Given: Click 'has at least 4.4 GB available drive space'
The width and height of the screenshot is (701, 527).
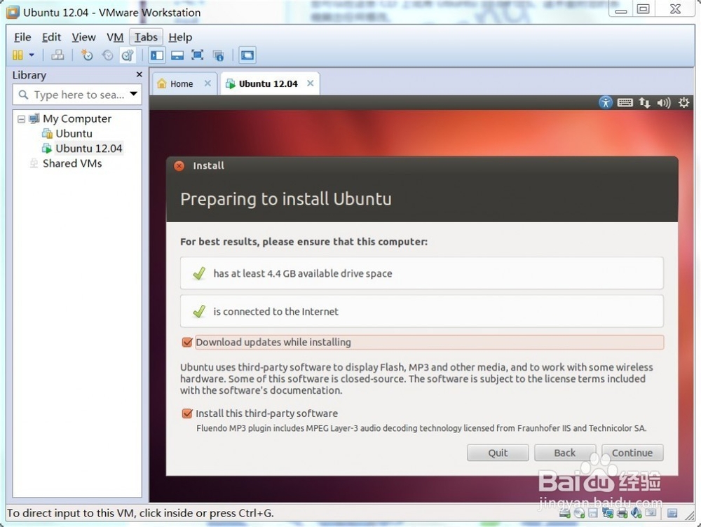Looking at the screenshot, I should point(421,273).
